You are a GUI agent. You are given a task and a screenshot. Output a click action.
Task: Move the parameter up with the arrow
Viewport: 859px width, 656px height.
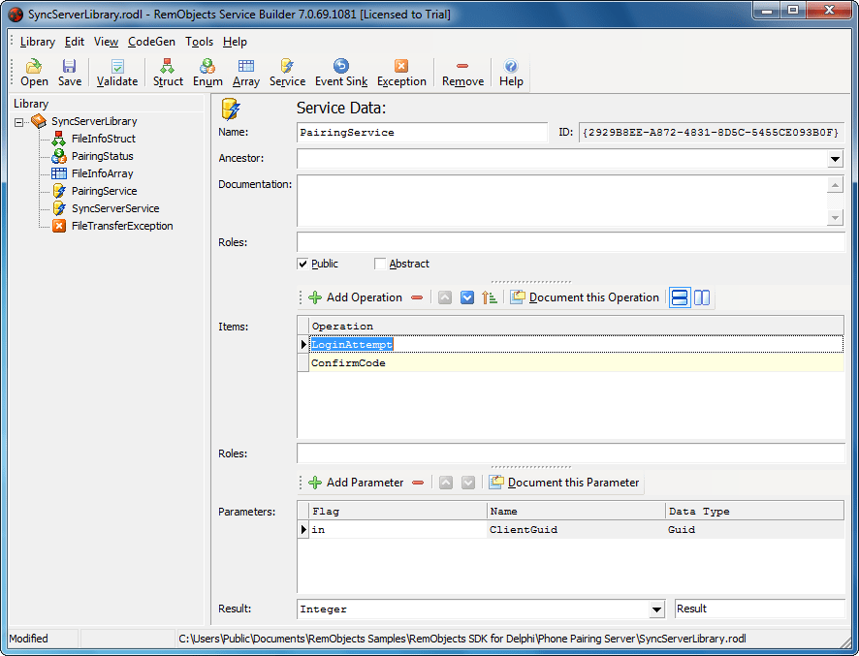click(446, 483)
